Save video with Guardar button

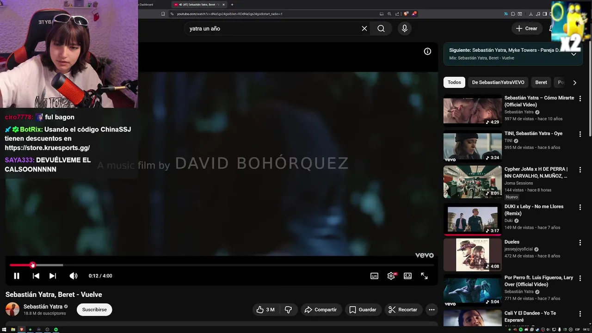[x=363, y=309]
